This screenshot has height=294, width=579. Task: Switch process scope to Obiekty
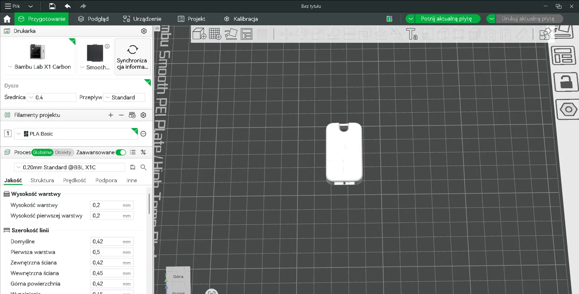[x=63, y=152]
